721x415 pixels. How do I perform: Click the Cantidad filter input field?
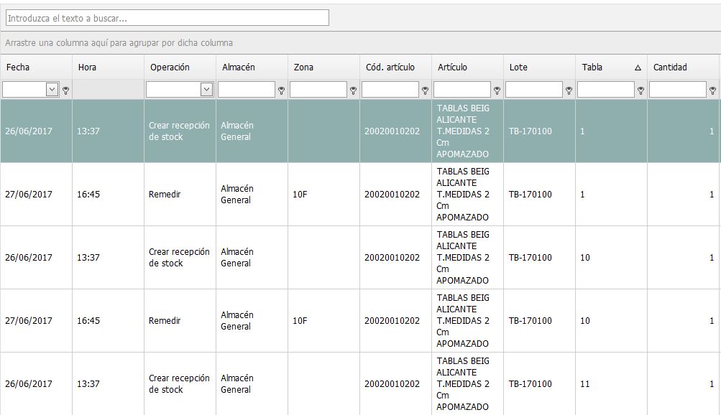(678, 90)
